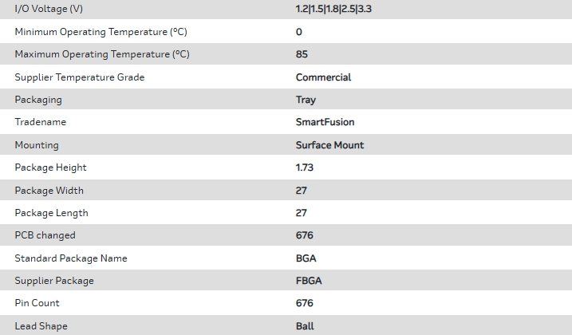Screen dimensions: 572x335
Task: Click the I/O Voltage (V) label
Action: [48, 9]
